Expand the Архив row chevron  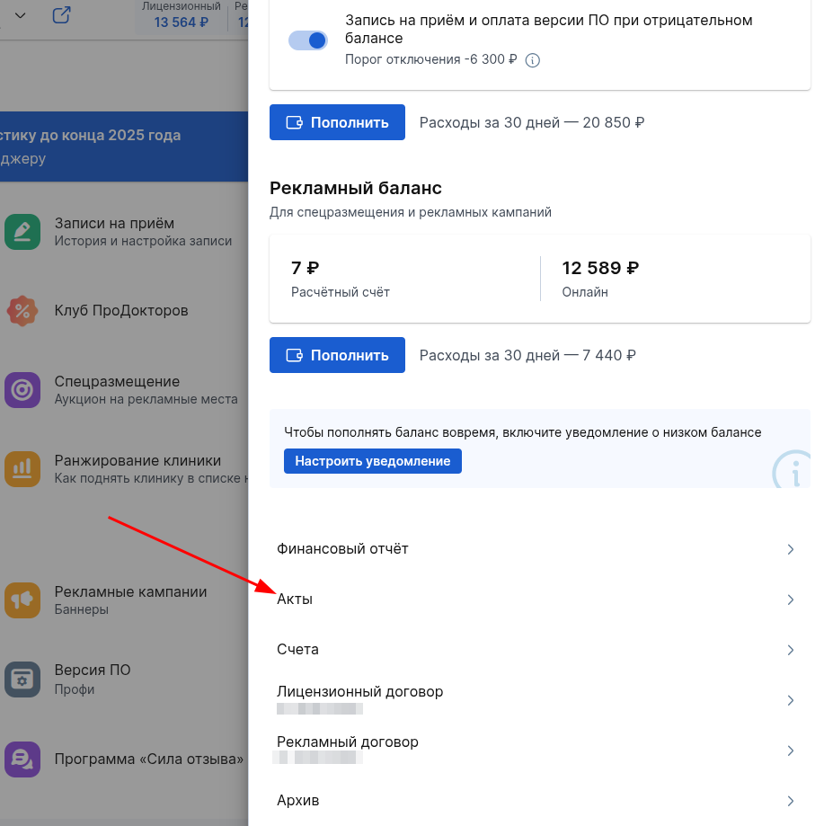pyautogui.click(x=790, y=801)
